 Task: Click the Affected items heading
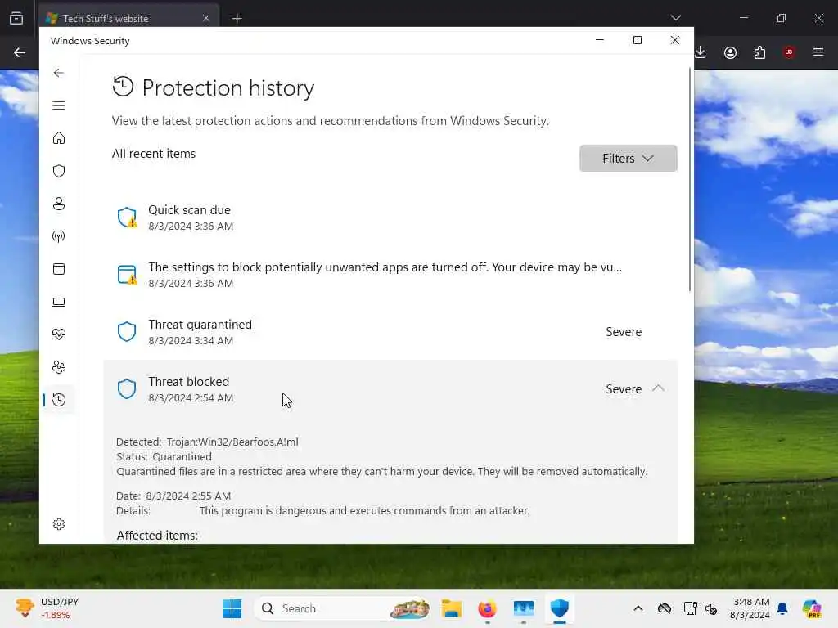[x=157, y=536]
